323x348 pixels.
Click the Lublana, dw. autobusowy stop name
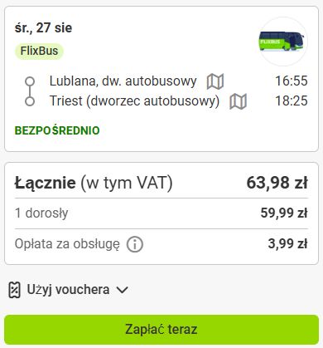tap(123, 81)
